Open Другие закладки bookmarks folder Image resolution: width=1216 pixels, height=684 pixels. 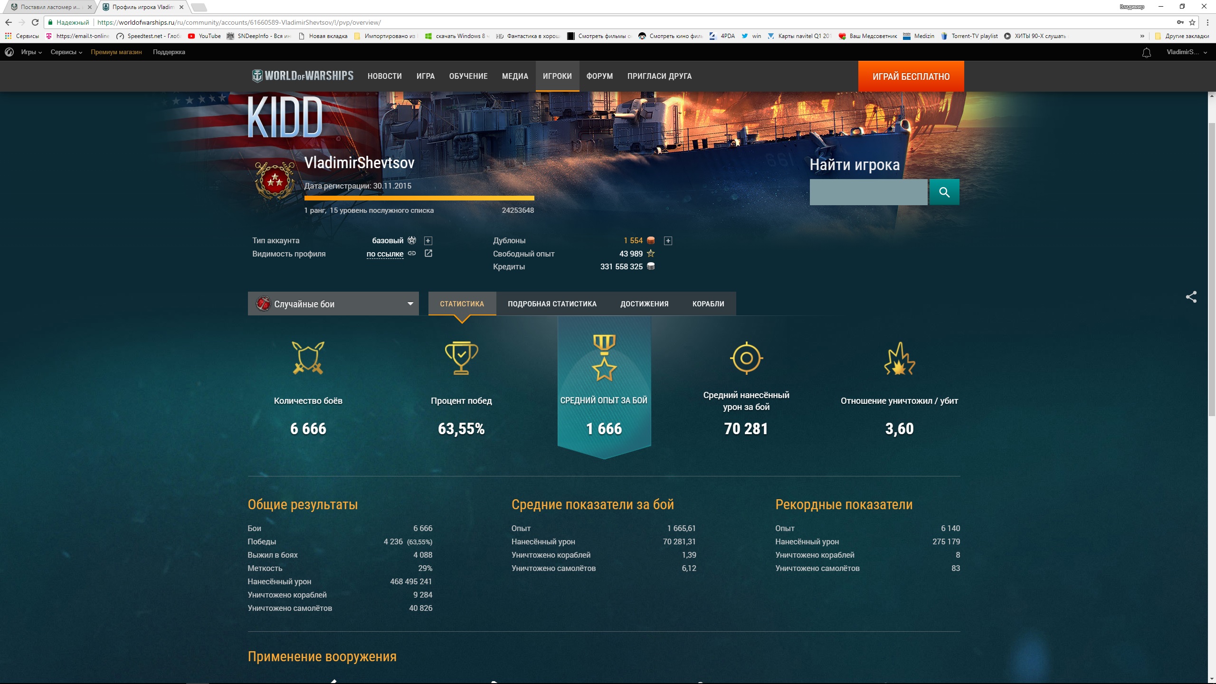[1182, 36]
